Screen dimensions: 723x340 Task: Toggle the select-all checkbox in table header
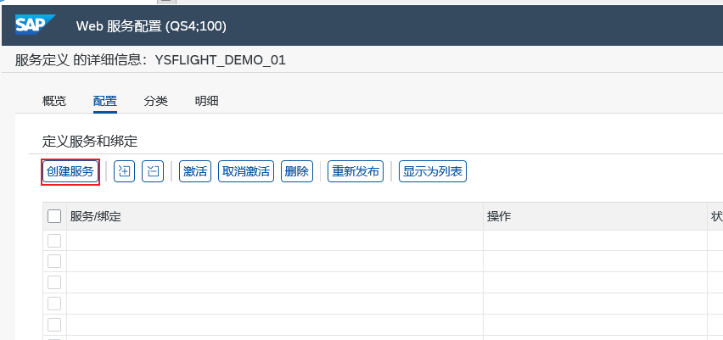click(54, 215)
